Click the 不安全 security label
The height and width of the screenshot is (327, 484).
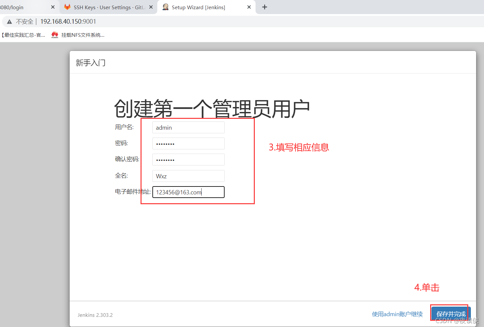[x=25, y=22]
